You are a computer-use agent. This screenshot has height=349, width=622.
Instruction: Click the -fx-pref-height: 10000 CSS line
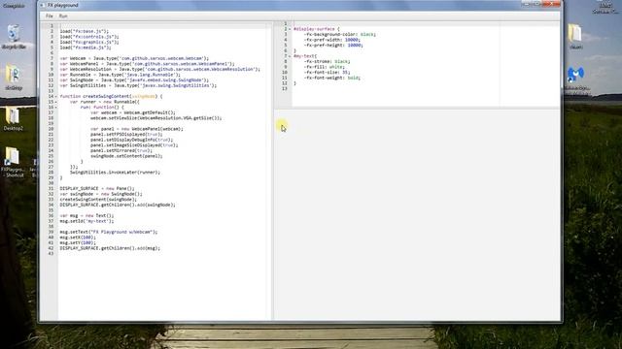pyautogui.click(x=333, y=46)
